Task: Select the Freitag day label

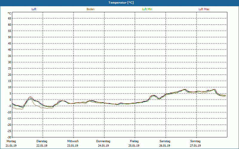Action: 134,141
